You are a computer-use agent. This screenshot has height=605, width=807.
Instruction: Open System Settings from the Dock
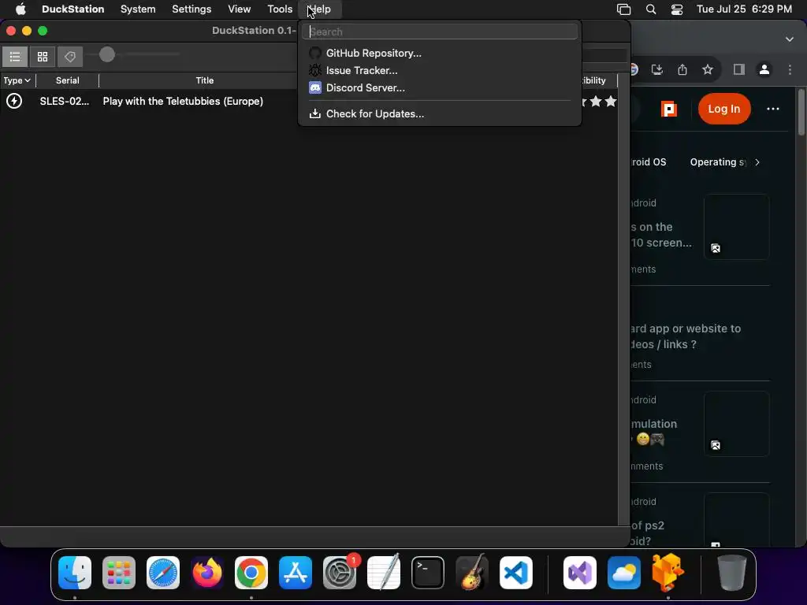(x=340, y=573)
